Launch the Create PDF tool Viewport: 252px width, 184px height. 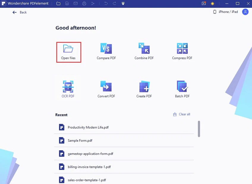(x=144, y=89)
